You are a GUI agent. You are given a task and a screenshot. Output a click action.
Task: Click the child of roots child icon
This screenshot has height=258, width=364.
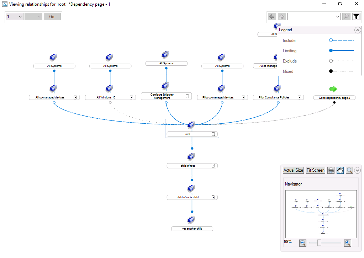191,188
